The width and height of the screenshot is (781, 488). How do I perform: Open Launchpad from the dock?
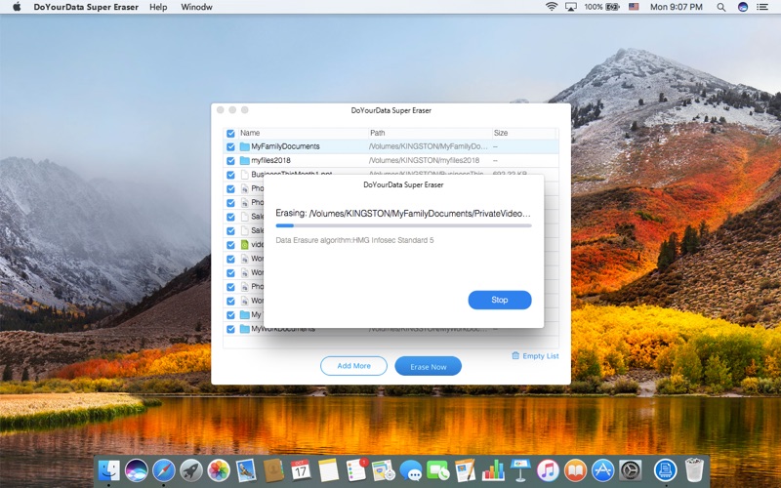190,470
